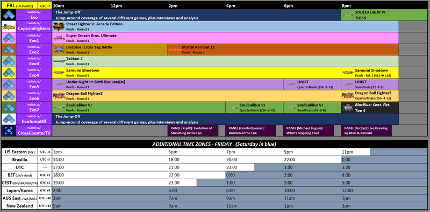Click the Mortal Kombat 11 Pools block
The image size is (430, 212).
point(283,50)
